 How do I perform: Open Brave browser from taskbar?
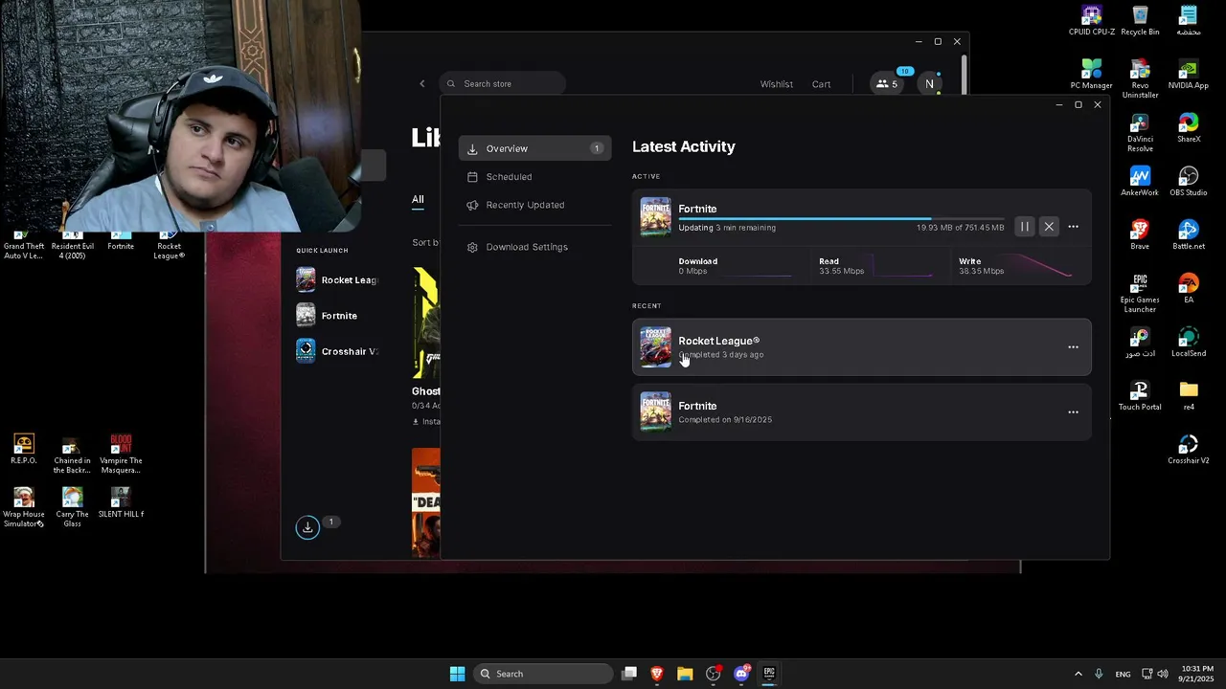coord(657,674)
